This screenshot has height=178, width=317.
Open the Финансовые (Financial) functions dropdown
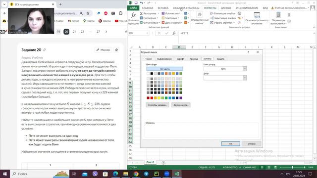tap(150, 23)
